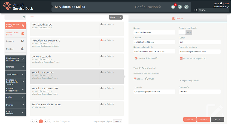
Task: Select Servidor de correo APR row
Action: coord(77,93)
